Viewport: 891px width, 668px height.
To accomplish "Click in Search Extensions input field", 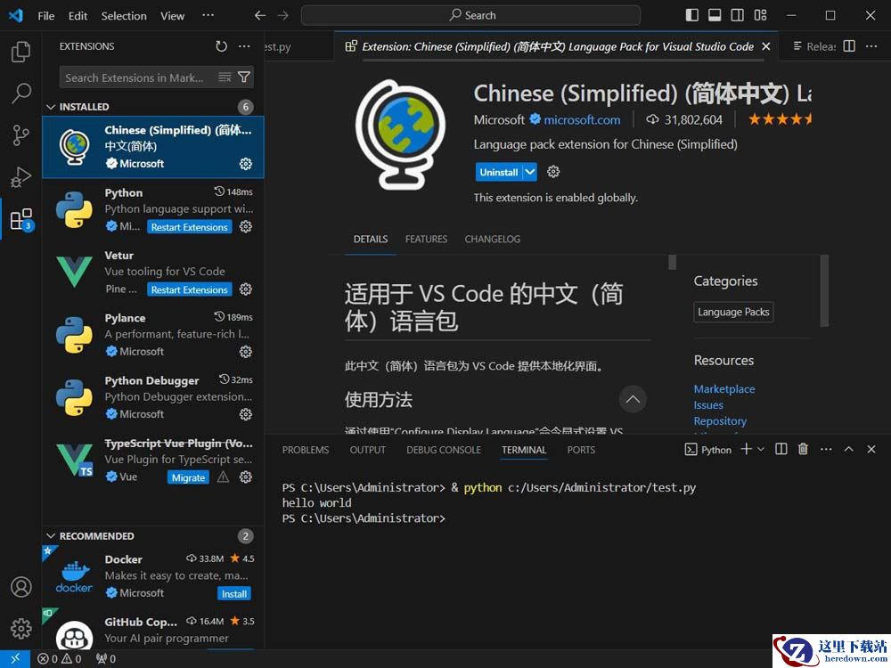I will point(136,77).
